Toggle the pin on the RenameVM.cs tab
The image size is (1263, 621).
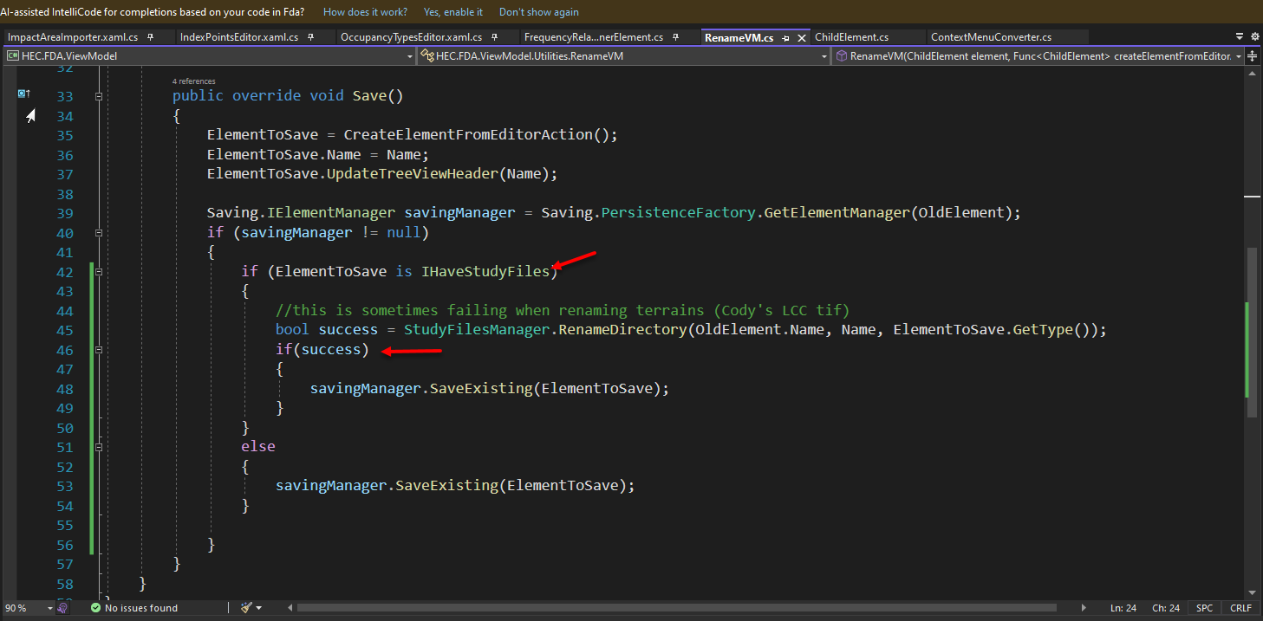(787, 36)
